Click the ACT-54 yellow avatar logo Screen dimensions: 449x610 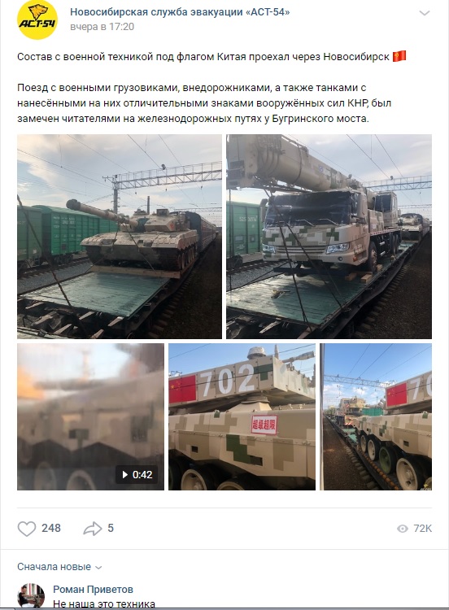coord(37,20)
